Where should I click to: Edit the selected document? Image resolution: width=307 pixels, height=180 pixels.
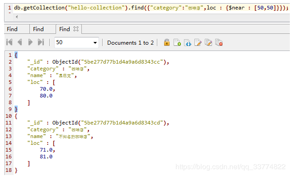coord(198,42)
